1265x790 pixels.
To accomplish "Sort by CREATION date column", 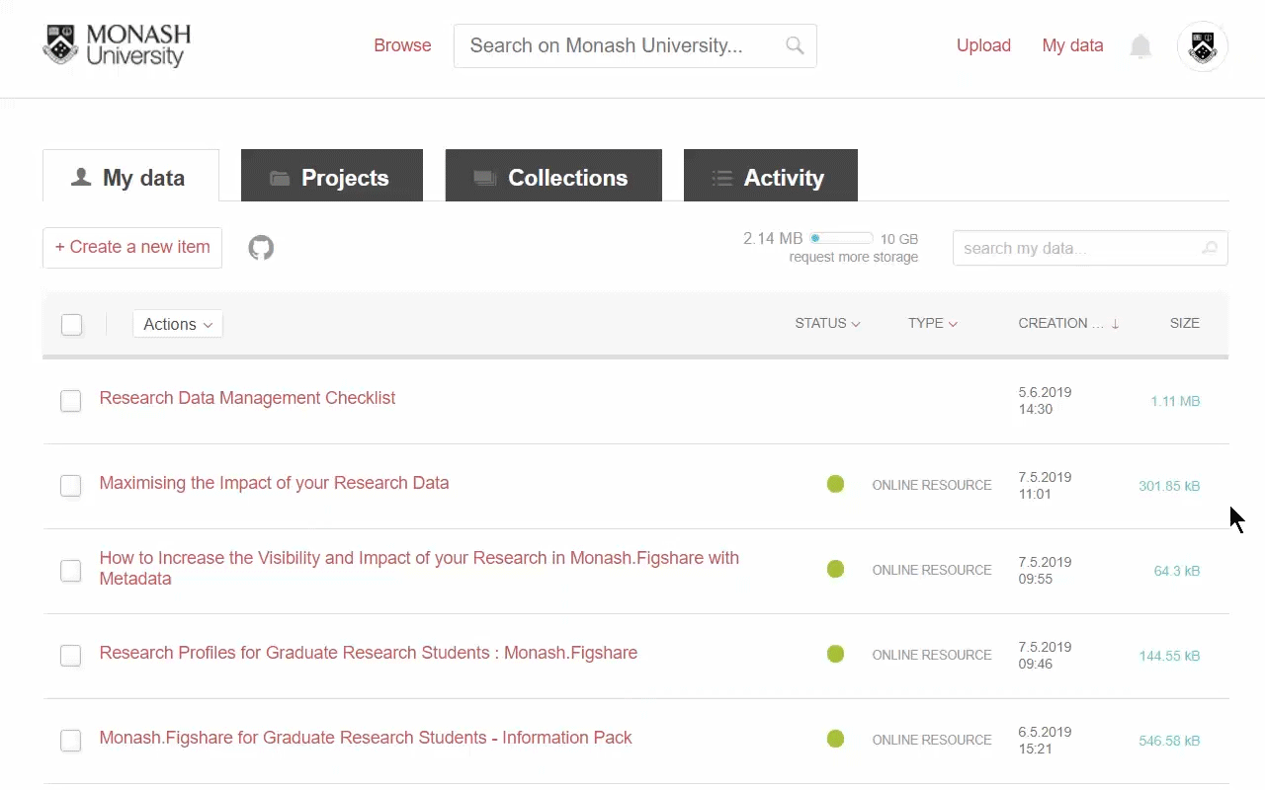I will tap(1068, 323).
